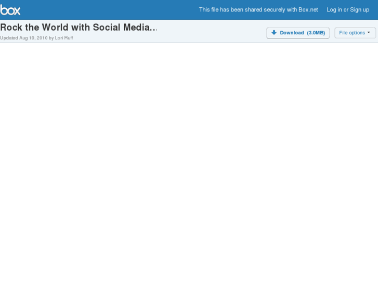The height and width of the screenshot is (283, 378).
Task: Click the Updated Aug 19, 2010 by Lori Ruff text
Action: [36, 38]
